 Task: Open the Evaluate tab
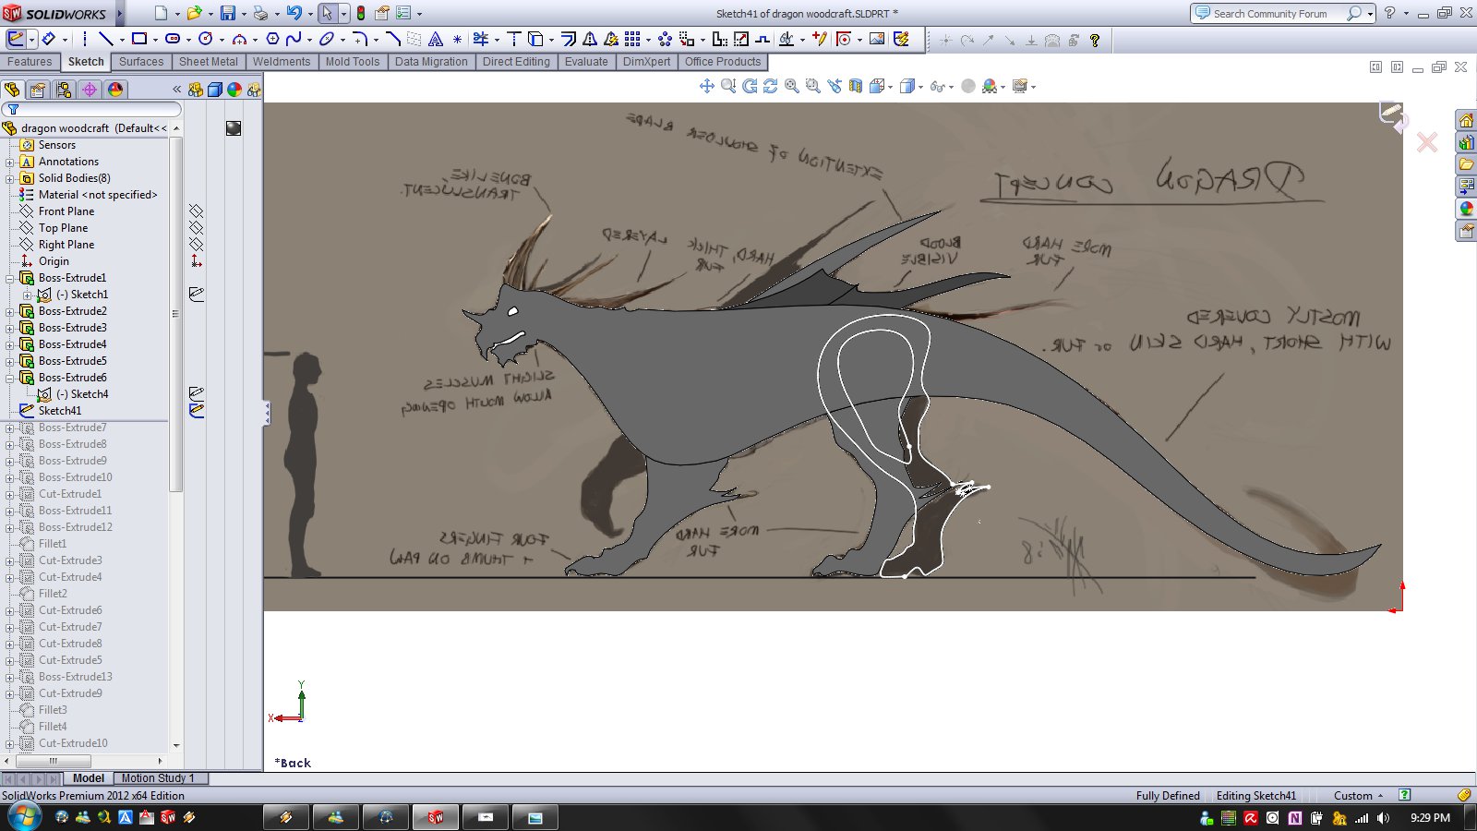click(x=586, y=62)
